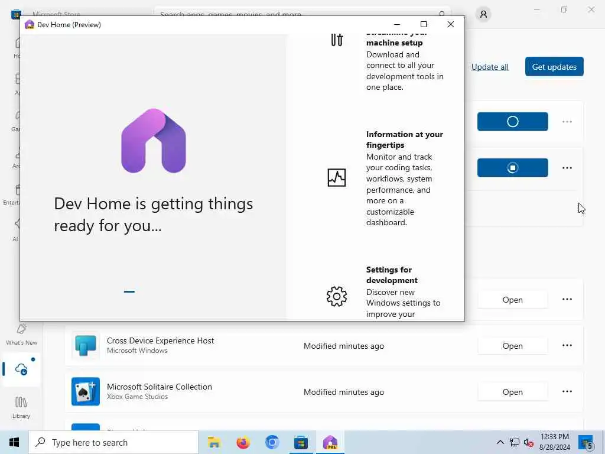Click the Update all link
Viewport: 605px width, 454px height.
[490, 67]
